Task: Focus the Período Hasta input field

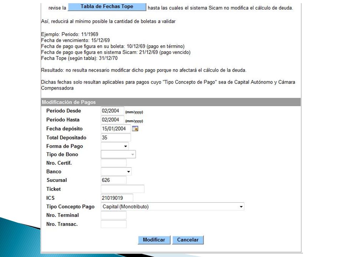Action: 113,120
